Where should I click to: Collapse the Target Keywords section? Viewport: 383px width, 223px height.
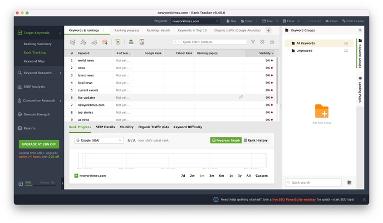[x=60, y=33]
